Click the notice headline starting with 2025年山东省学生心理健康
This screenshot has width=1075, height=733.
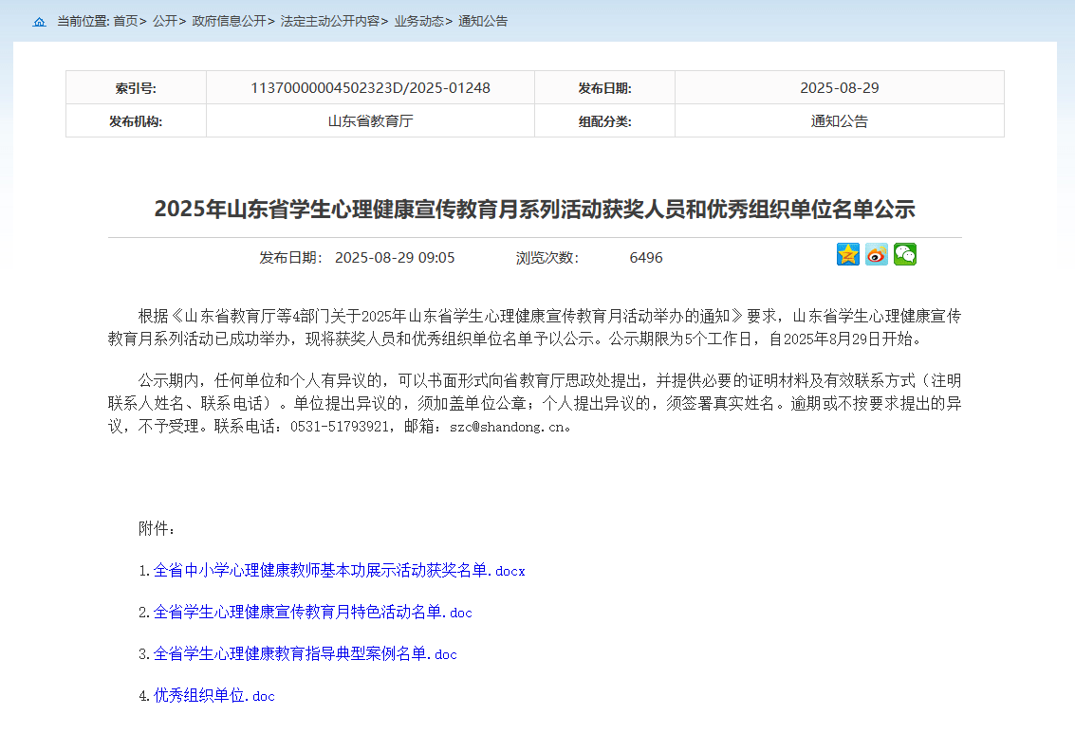[534, 209]
